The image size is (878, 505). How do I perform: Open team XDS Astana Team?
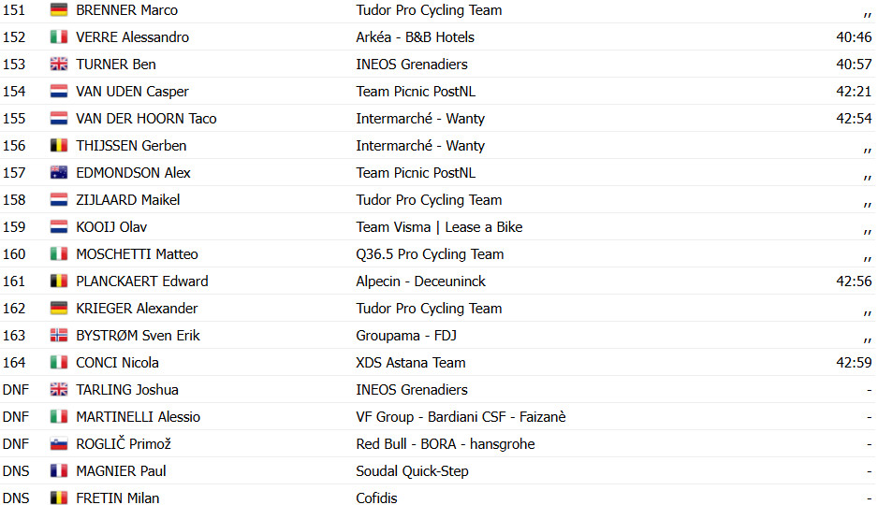(x=410, y=363)
